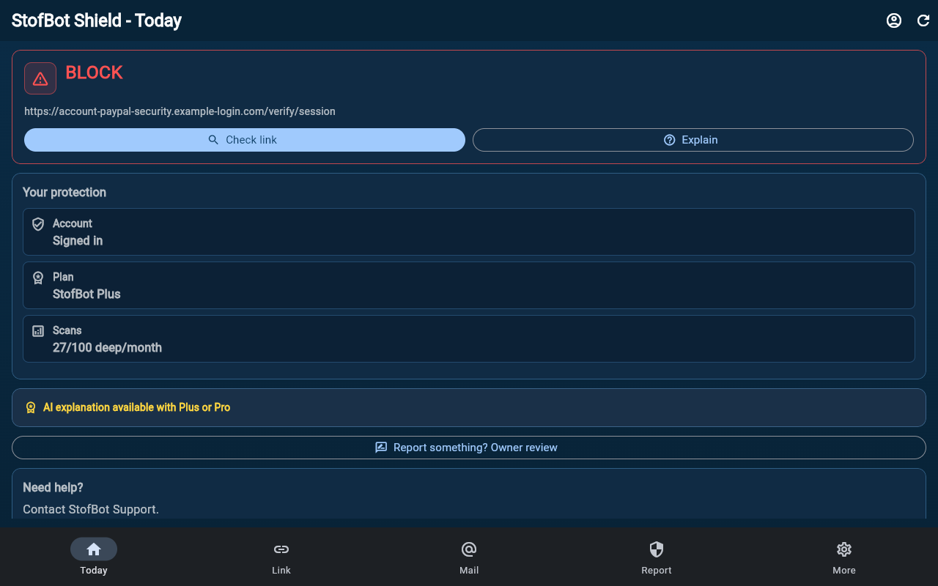Click the Signed in account status

tap(78, 241)
